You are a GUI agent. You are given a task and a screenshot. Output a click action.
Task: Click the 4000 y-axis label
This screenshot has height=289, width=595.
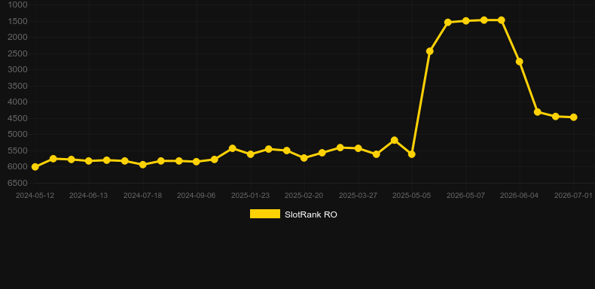[18, 102]
